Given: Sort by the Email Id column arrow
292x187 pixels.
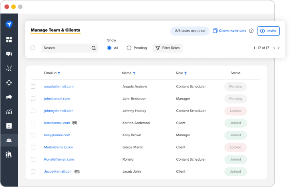Looking at the screenshot, I should coord(59,73).
